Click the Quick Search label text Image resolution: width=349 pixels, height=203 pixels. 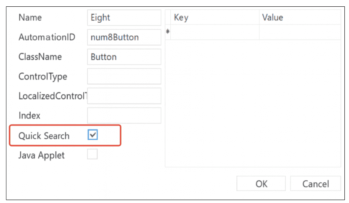tap(44, 136)
